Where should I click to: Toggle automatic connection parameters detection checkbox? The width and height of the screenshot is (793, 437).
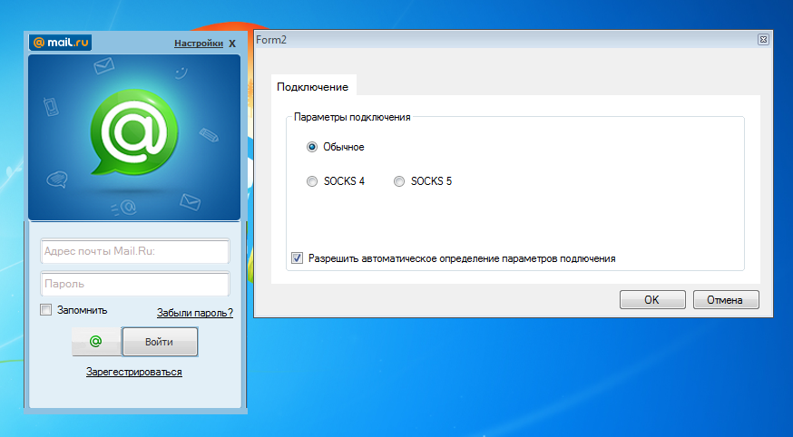point(297,258)
